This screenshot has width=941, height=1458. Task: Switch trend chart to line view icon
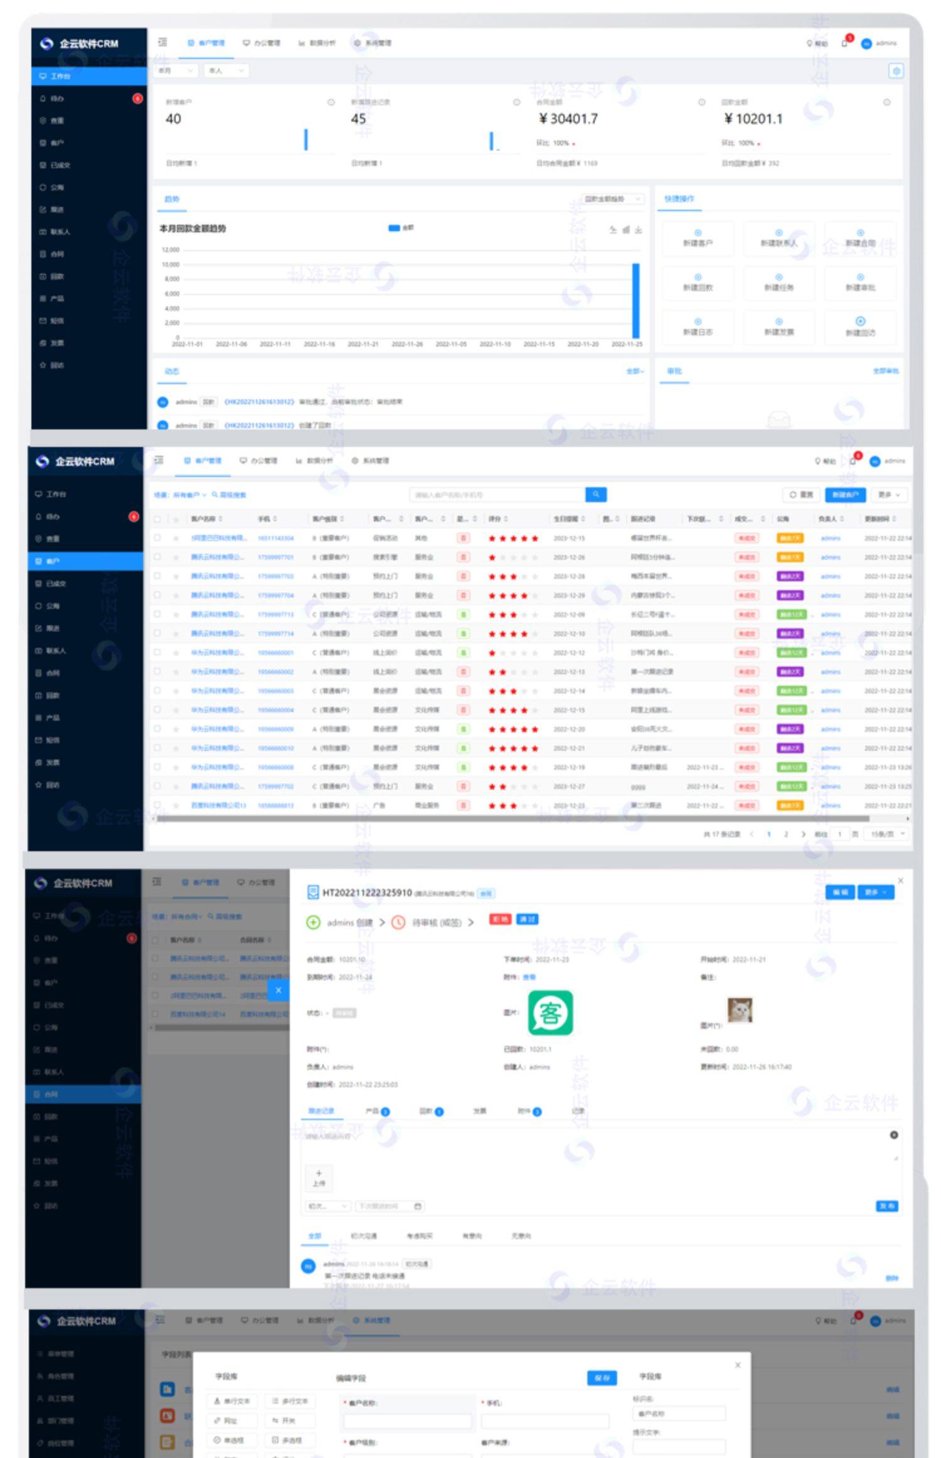click(x=613, y=230)
